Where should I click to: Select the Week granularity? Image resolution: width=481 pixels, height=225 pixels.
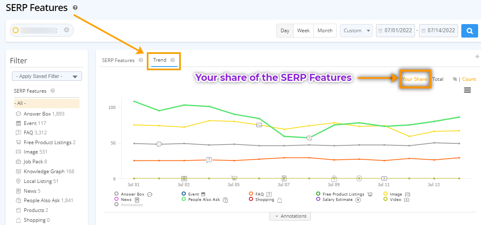click(303, 31)
